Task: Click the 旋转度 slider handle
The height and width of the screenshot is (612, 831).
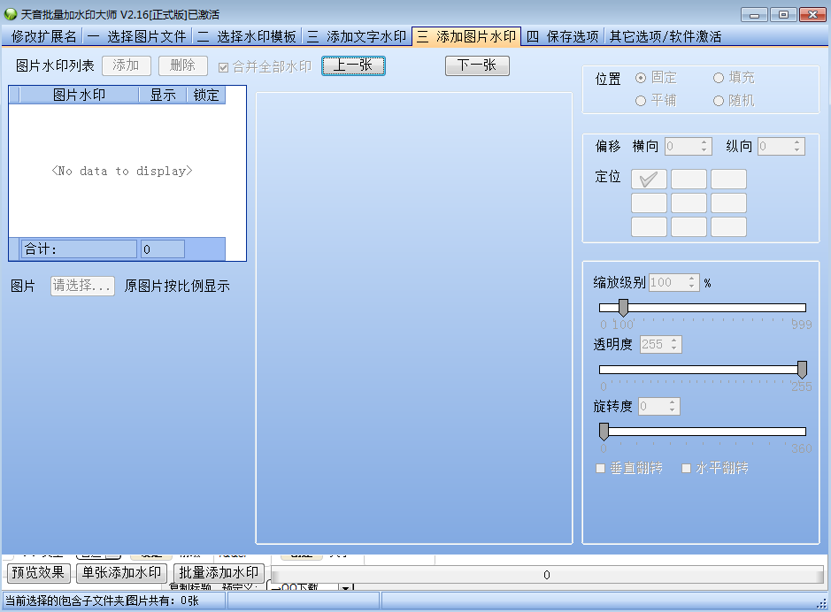Action: [x=604, y=432]
